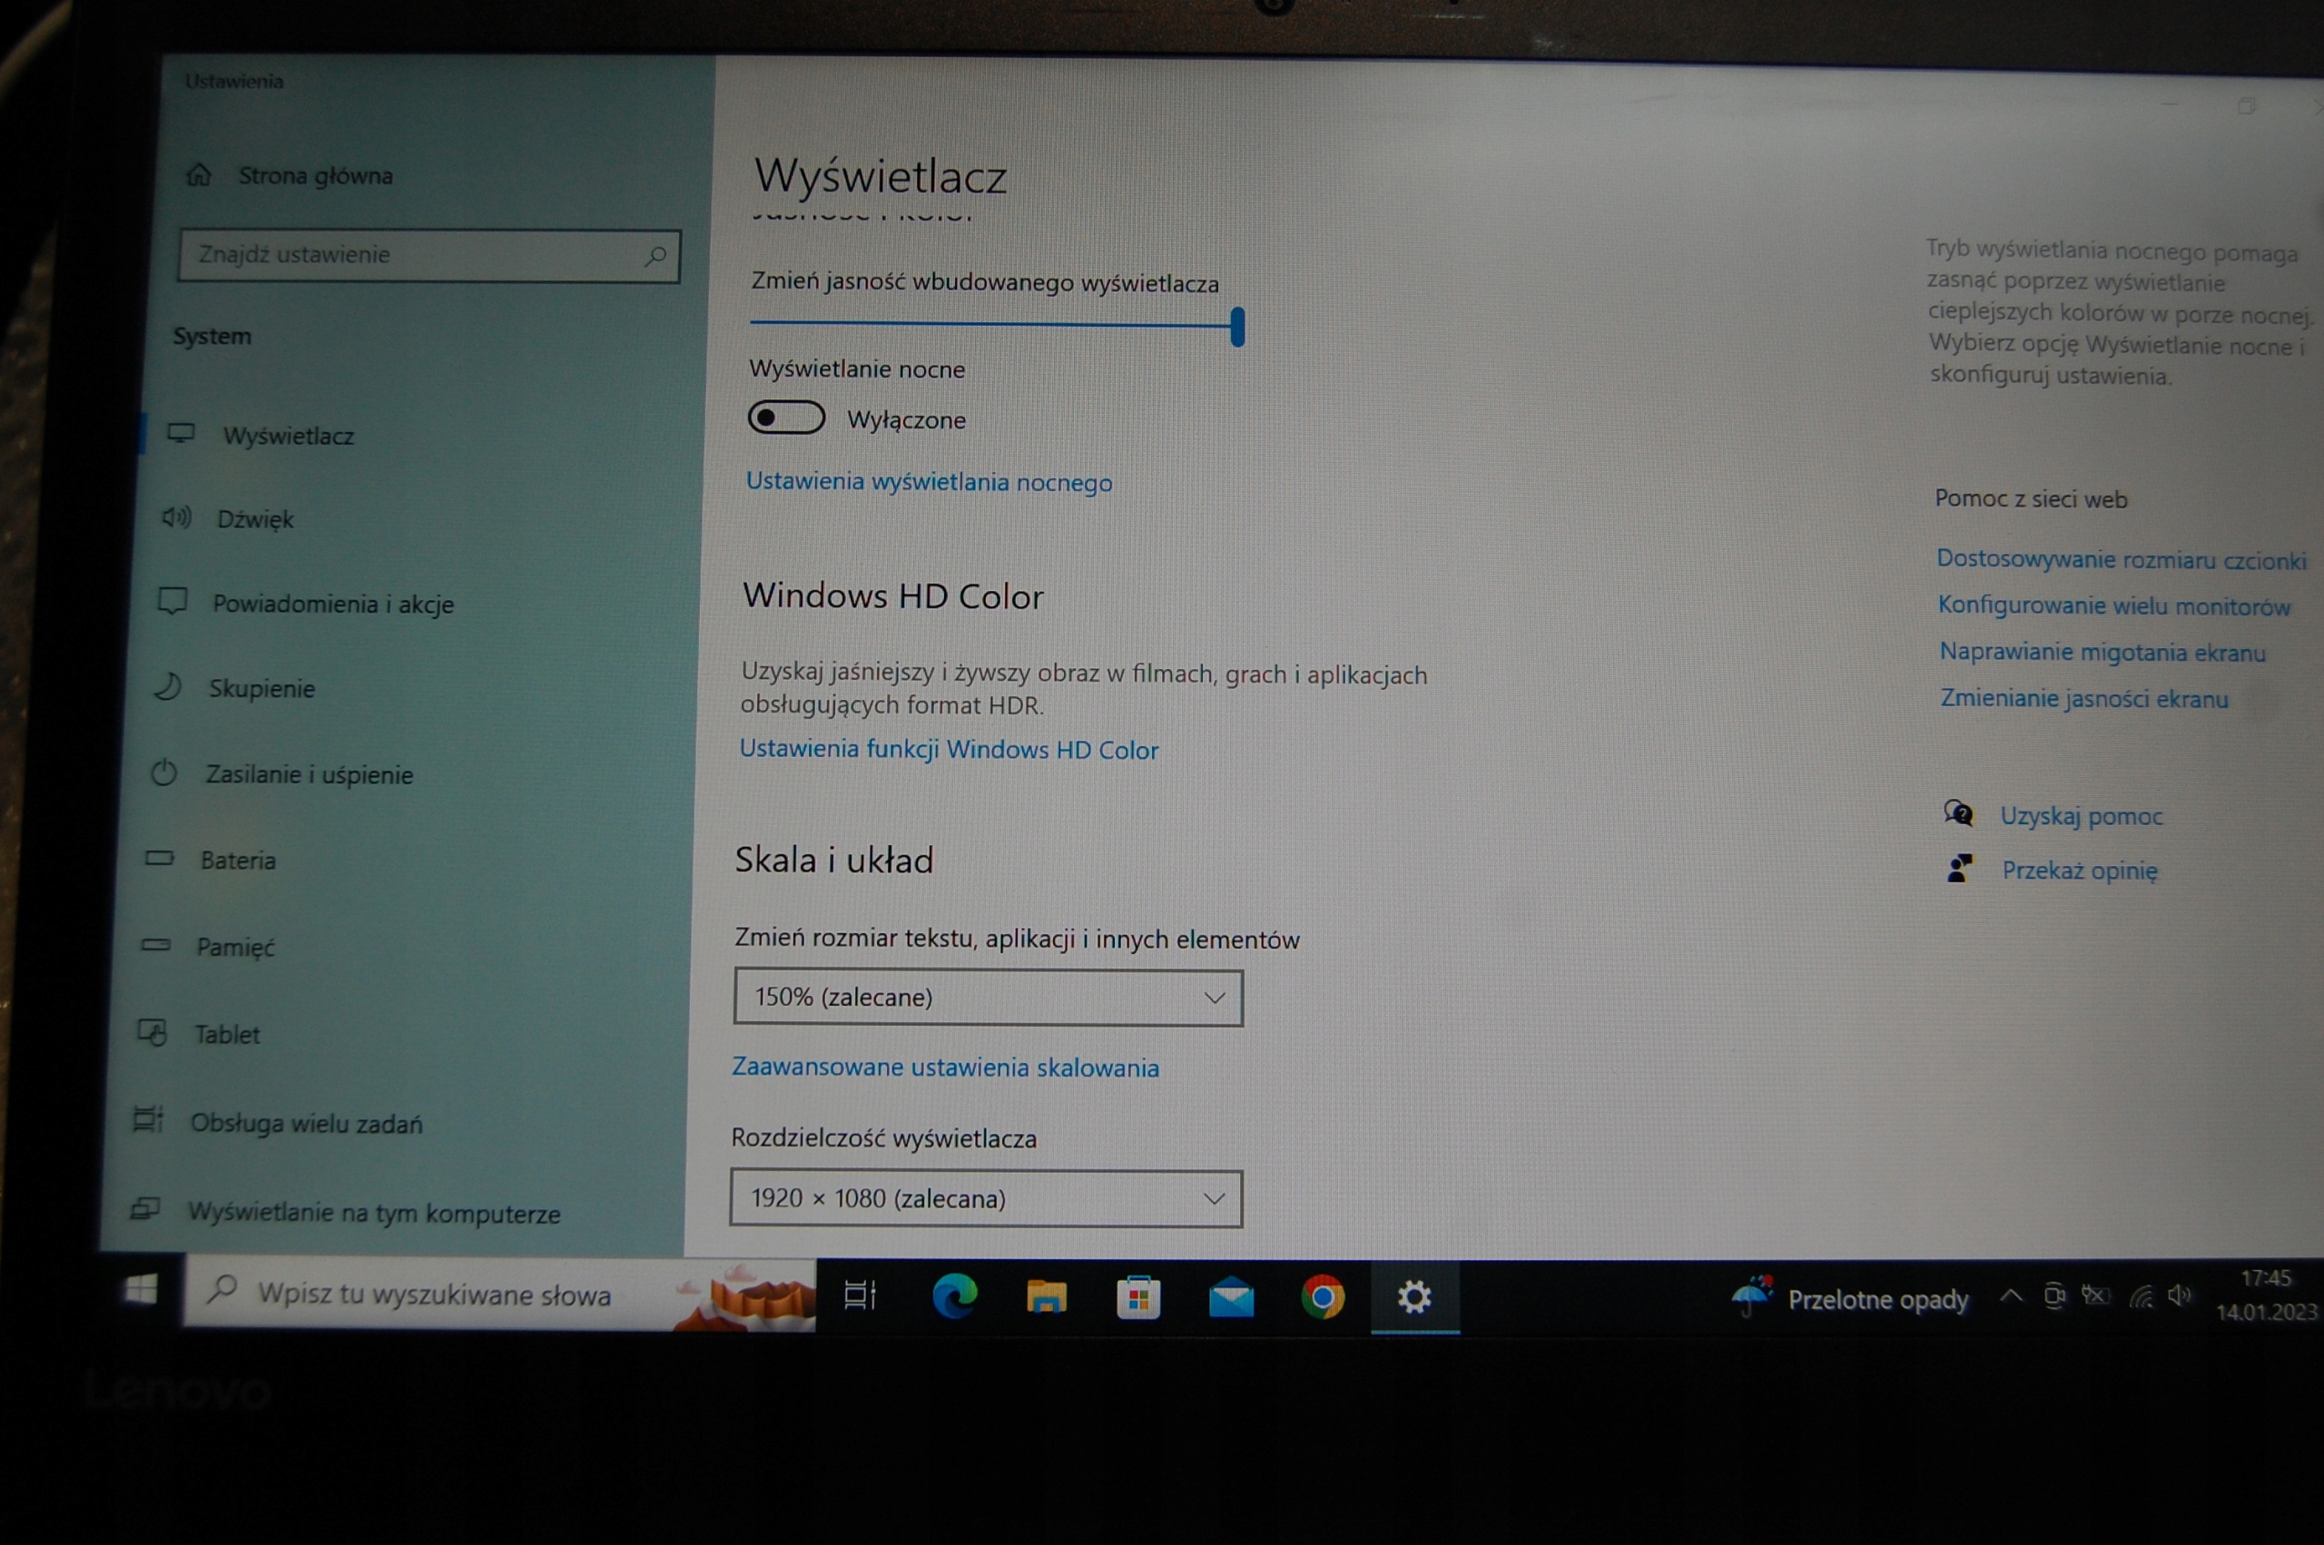
Task: Click the Zasilanie i uśpienie power icon
Action: click(163, 772)
